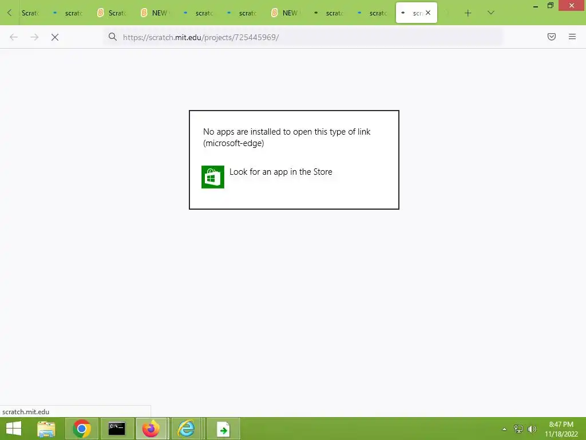Switch to the leftmost Scratc tab

30,13
